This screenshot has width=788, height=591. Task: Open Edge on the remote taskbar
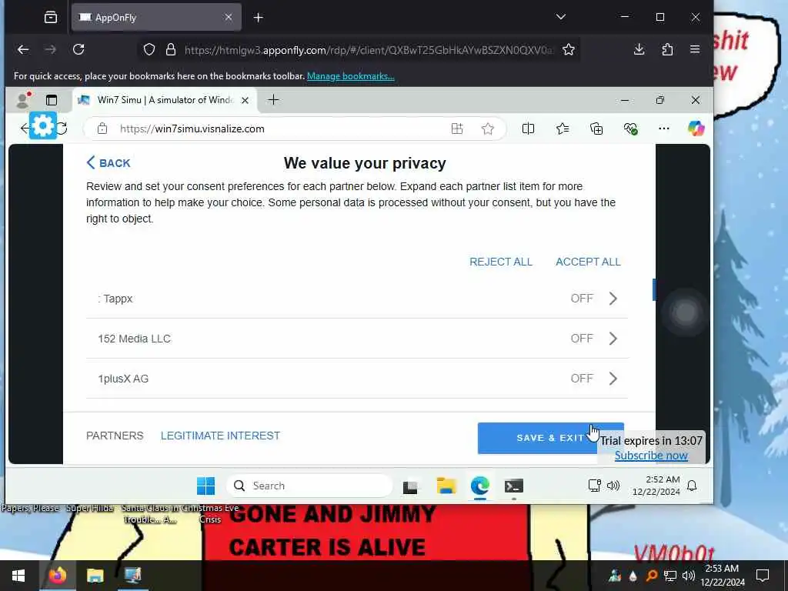pos(480,486)
